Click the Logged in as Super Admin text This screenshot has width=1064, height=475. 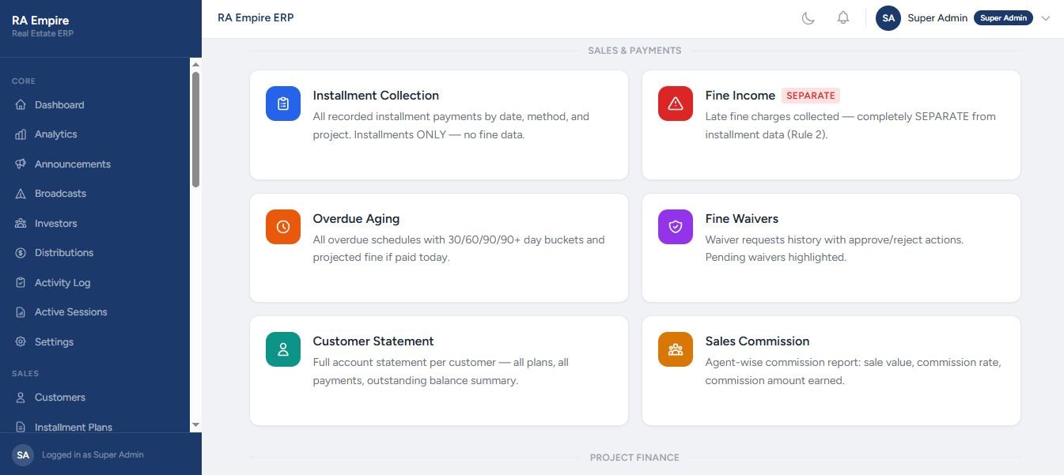point(93,455)
